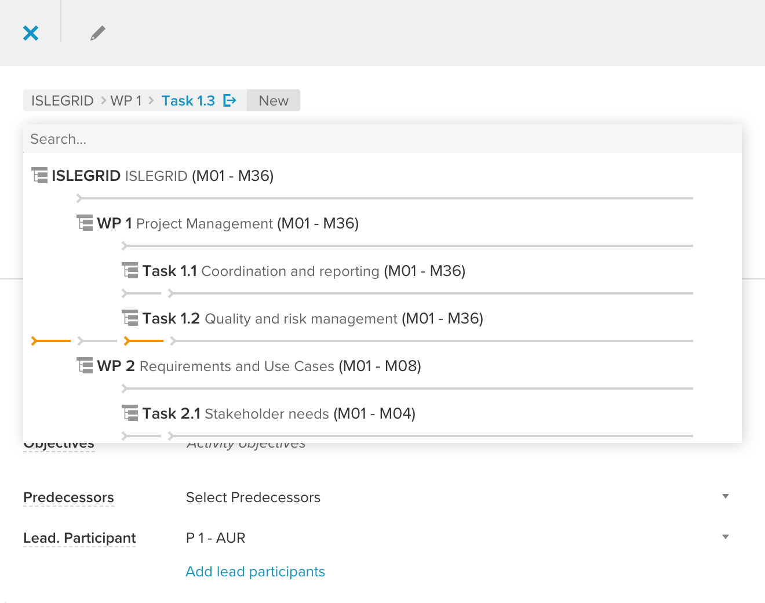The height and width of the screenshot is (603, 765).
Task: Focus the Search field
Action: 382,139
